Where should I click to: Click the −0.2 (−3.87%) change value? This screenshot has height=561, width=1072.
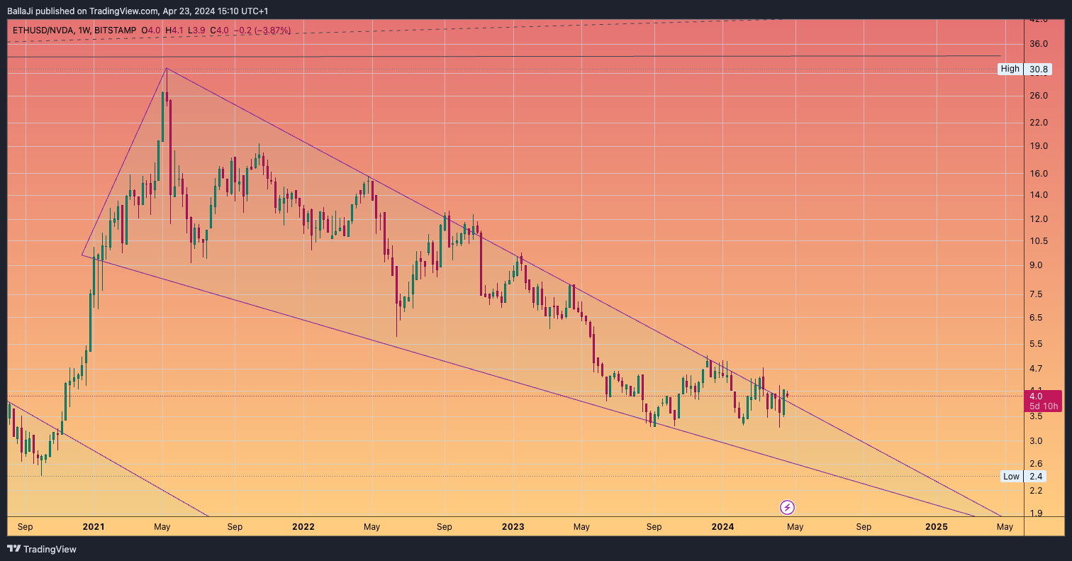coord(262,30)
